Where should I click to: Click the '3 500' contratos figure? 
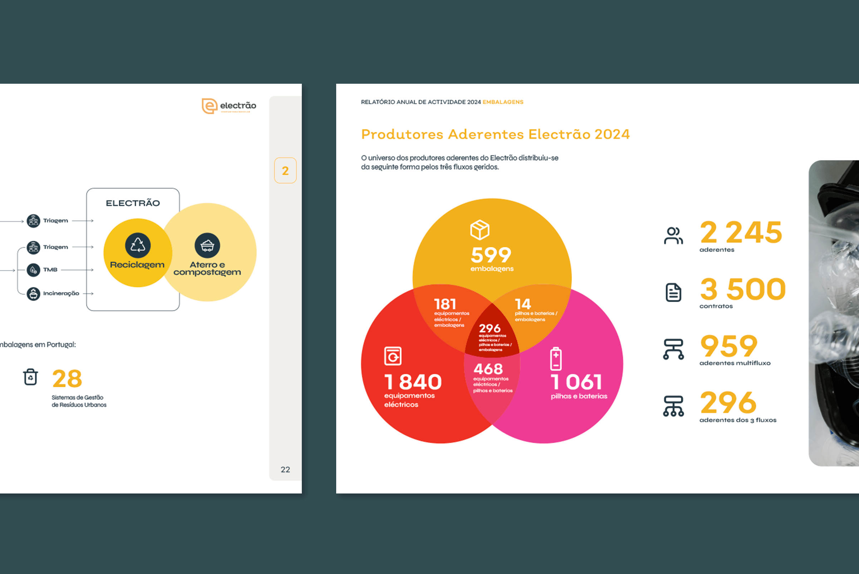pos(743,289)
